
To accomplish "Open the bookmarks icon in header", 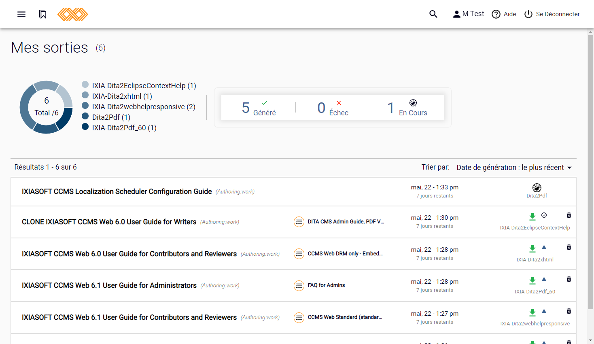I will (x=43, y=14).
